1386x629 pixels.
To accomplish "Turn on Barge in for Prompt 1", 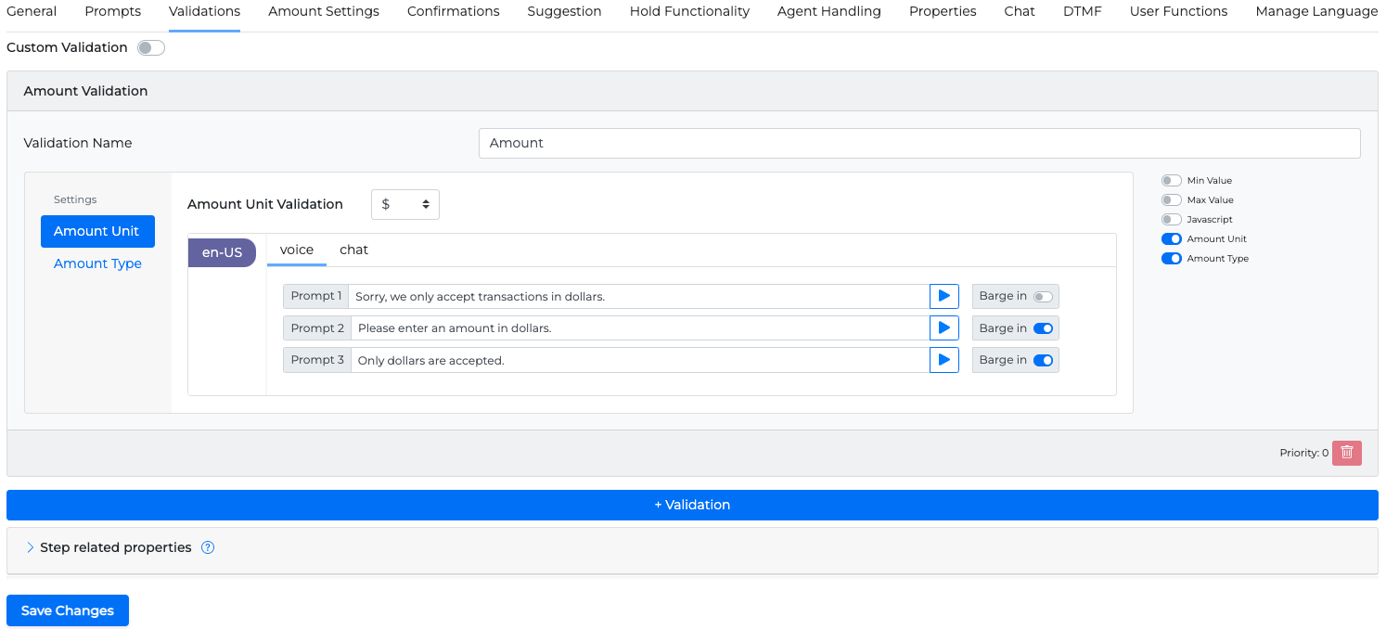I will 1043,297.
